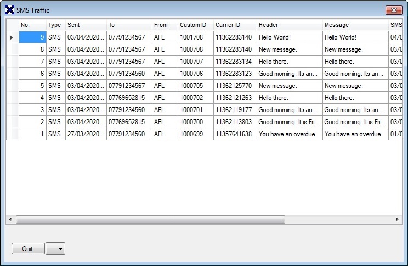
Task: Select the No. cell showing 5
Action: [32, 86]
